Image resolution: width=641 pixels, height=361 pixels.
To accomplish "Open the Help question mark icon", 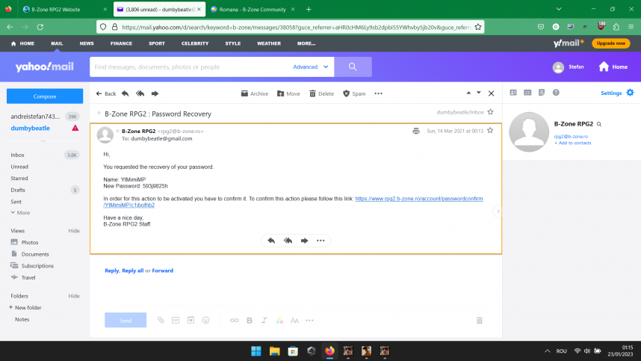I will pos(556,93).
